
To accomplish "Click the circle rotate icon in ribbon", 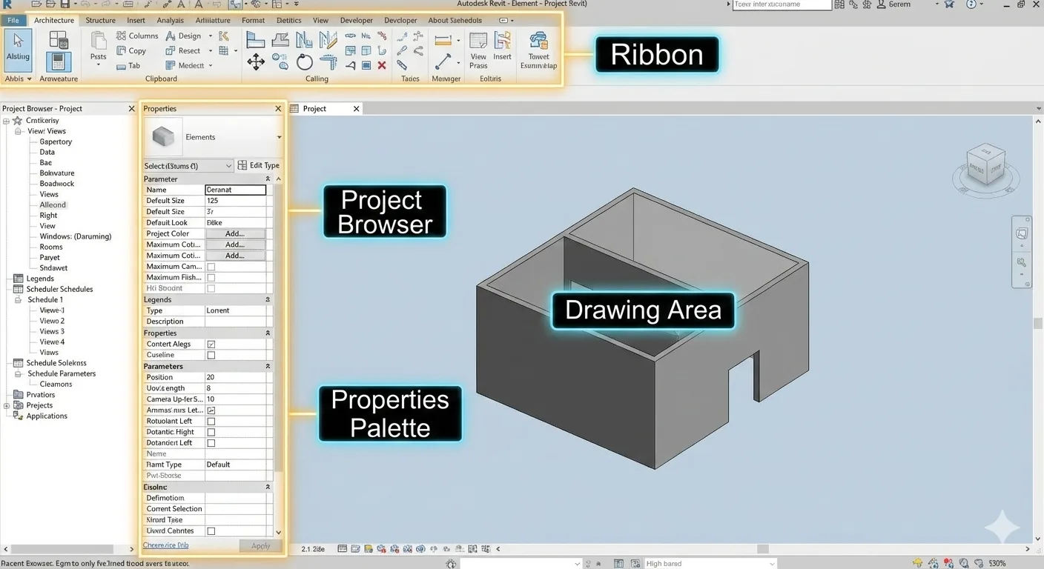I will tap(305, 62).
